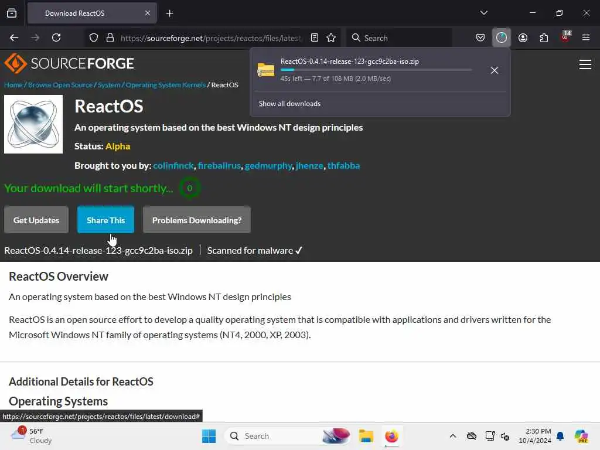Open contributor colinfinck profile
600x450 pixels.
tap(173, 166)
